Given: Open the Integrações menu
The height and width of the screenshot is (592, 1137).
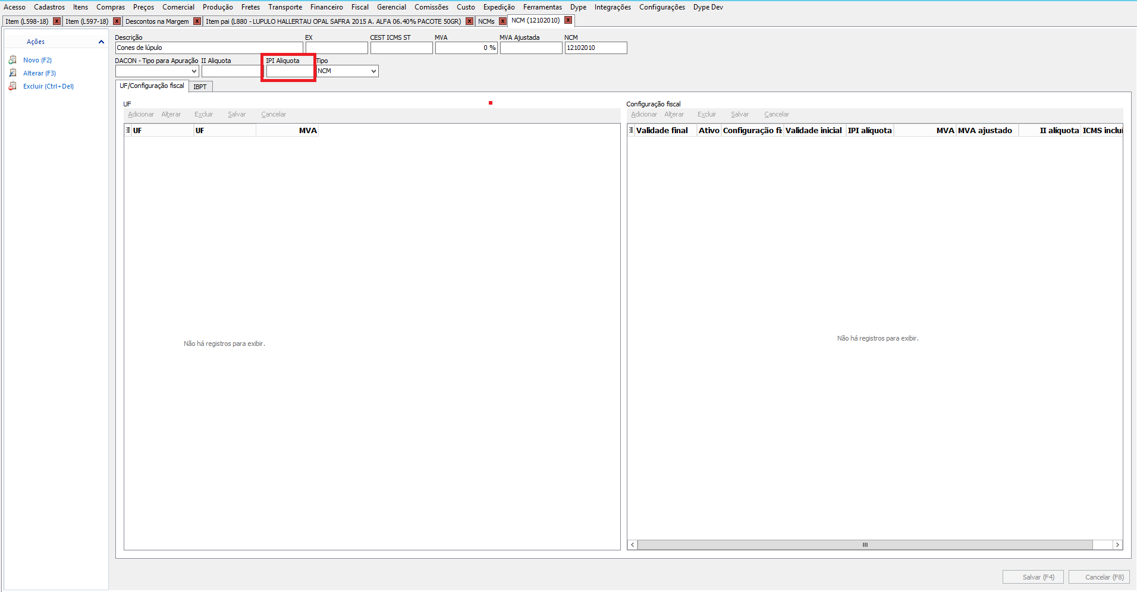Looking at the screenshot, I should coord(613,7).
